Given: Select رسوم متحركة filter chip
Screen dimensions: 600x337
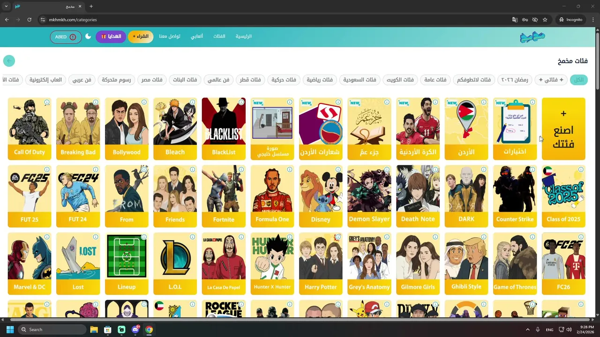Looking at the screenshot, I should (116, 80).
